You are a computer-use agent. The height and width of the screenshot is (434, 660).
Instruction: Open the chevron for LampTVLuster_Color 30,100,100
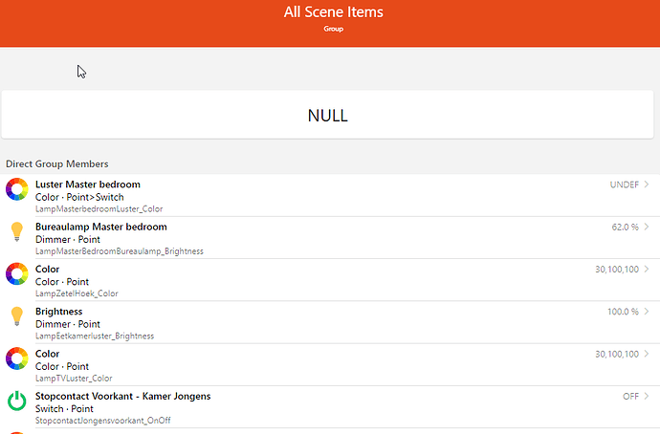(647, 354)
